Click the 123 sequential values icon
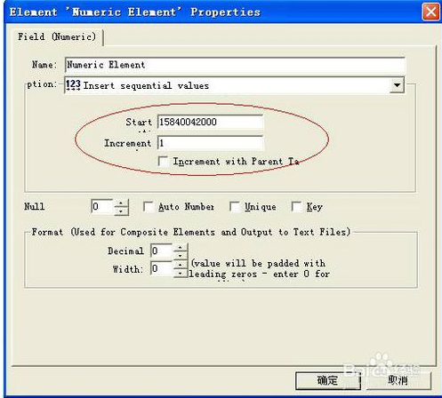The height and width of the screenshot is (398, 442). 73,85
